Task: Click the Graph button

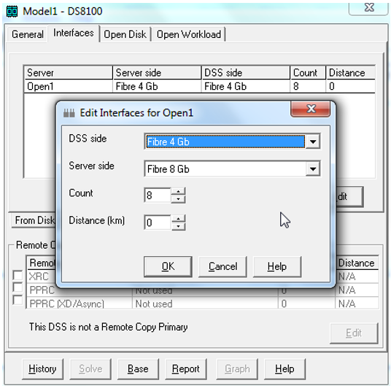Action: click(237, 369)
